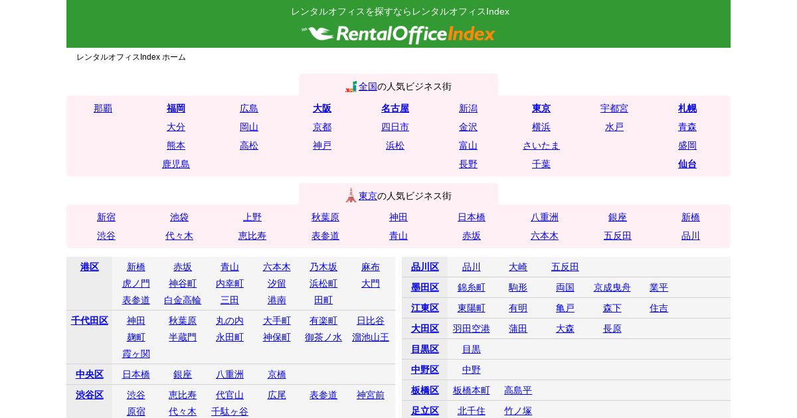This screenshot has width=797, height=418.
Task: Open the 溜池山王 area link
Action: 371,337
